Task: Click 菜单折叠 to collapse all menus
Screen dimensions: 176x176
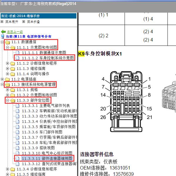Action: (x=33, y=22)
